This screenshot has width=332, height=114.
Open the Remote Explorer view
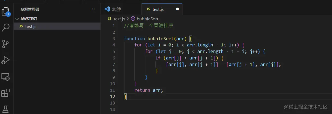pyautogui.click(x=5, y=77)
